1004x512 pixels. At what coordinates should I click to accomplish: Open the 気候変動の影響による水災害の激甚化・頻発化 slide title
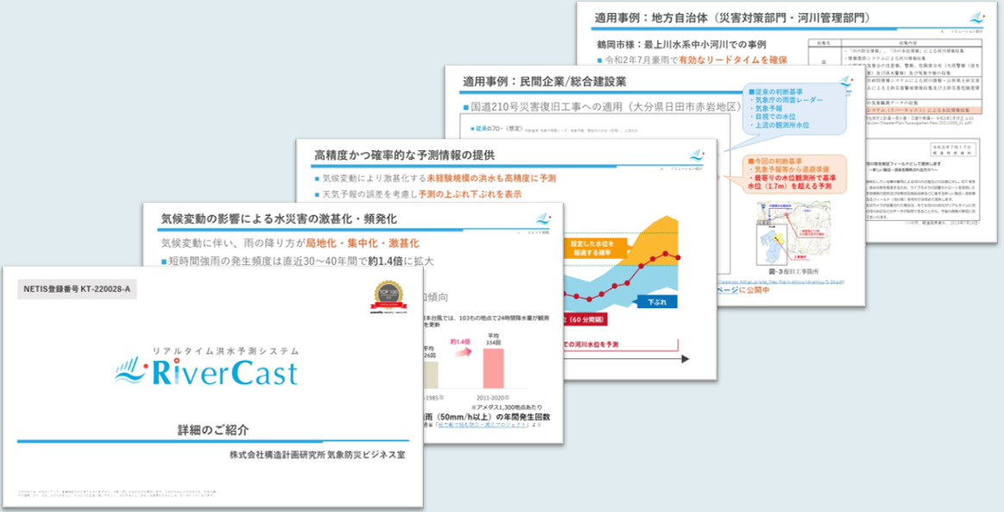coord(279,219)
